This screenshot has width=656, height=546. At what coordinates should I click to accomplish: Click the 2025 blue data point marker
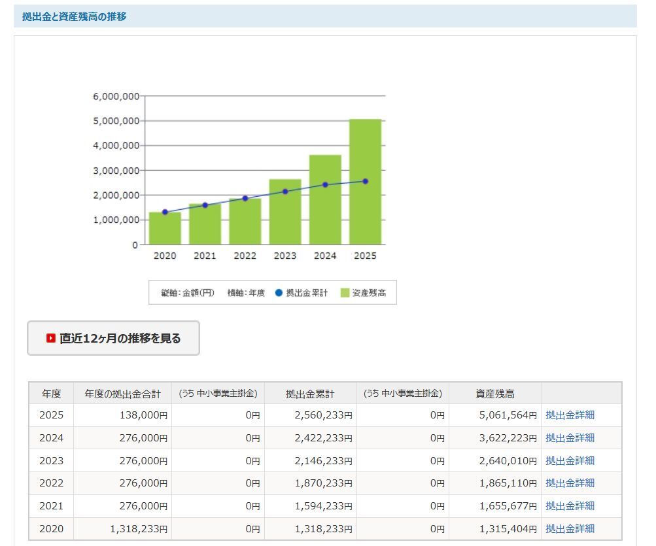[365, 181]
